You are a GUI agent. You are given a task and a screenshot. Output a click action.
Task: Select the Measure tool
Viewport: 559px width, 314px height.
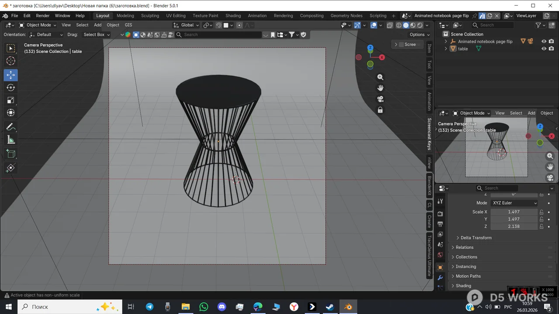pos(11,140)
